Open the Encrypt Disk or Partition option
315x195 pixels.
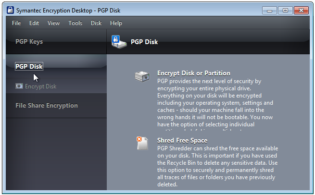point(193,73)
